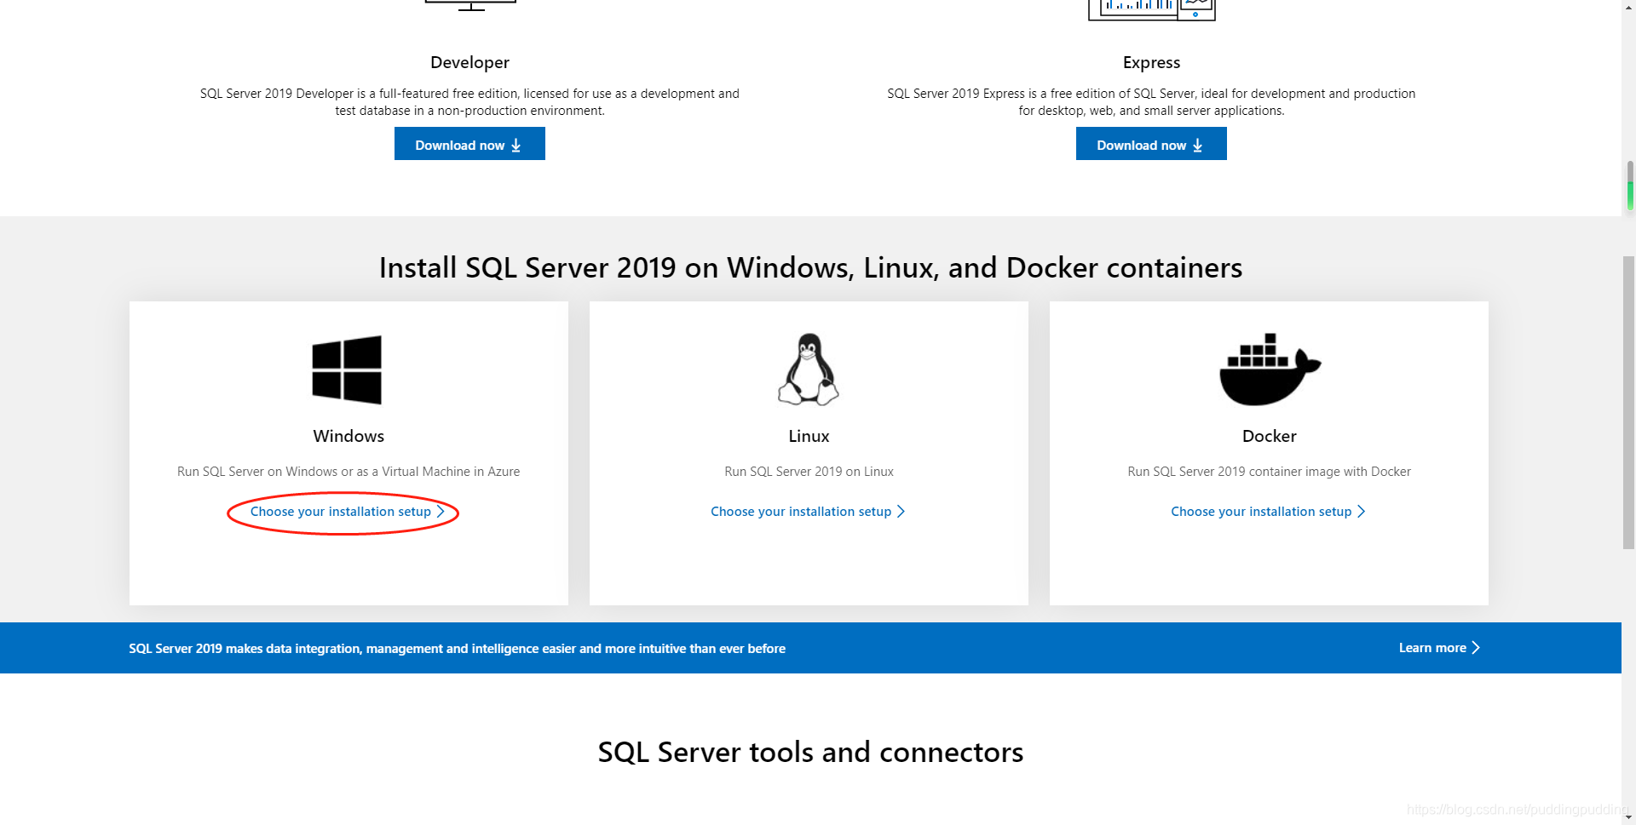Click the Docker whale icon
Image resolution: width=1636 pixels, height=825 pixels.
point(1270,370)
